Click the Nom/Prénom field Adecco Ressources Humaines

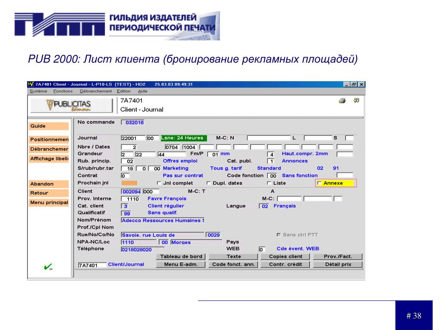163,220
